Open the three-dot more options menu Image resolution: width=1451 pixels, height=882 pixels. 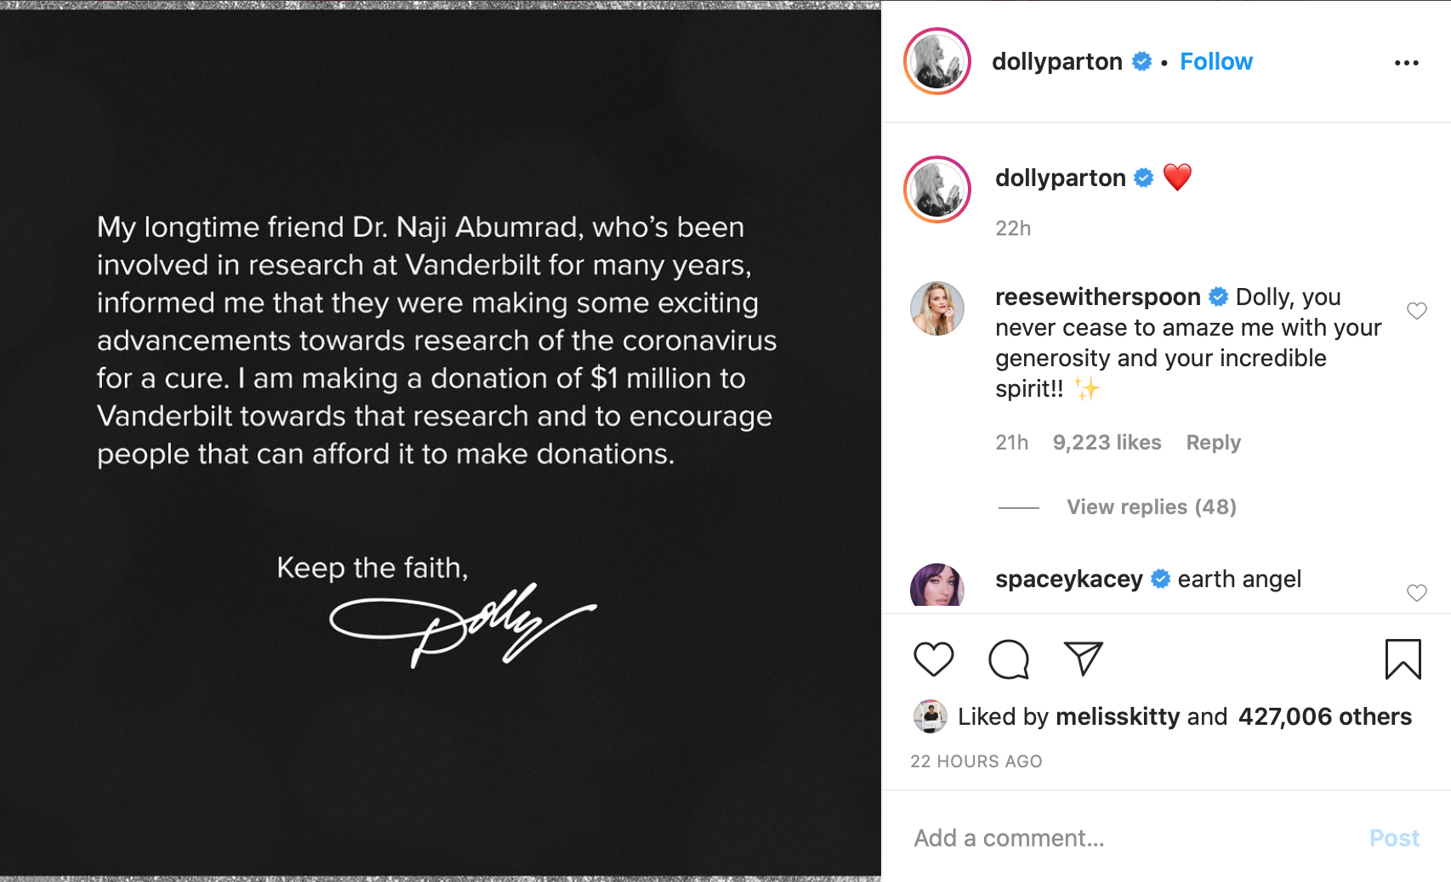point(1406,63)
